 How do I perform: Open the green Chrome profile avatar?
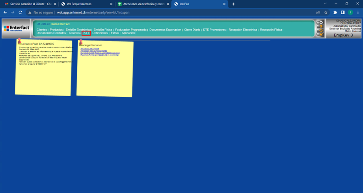point(350,13)
